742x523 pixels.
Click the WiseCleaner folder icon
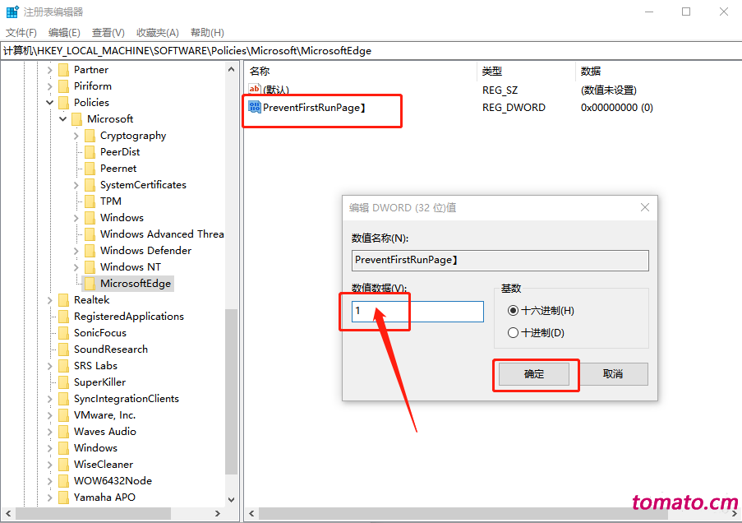pyautogui.click(x=63, y=465)
